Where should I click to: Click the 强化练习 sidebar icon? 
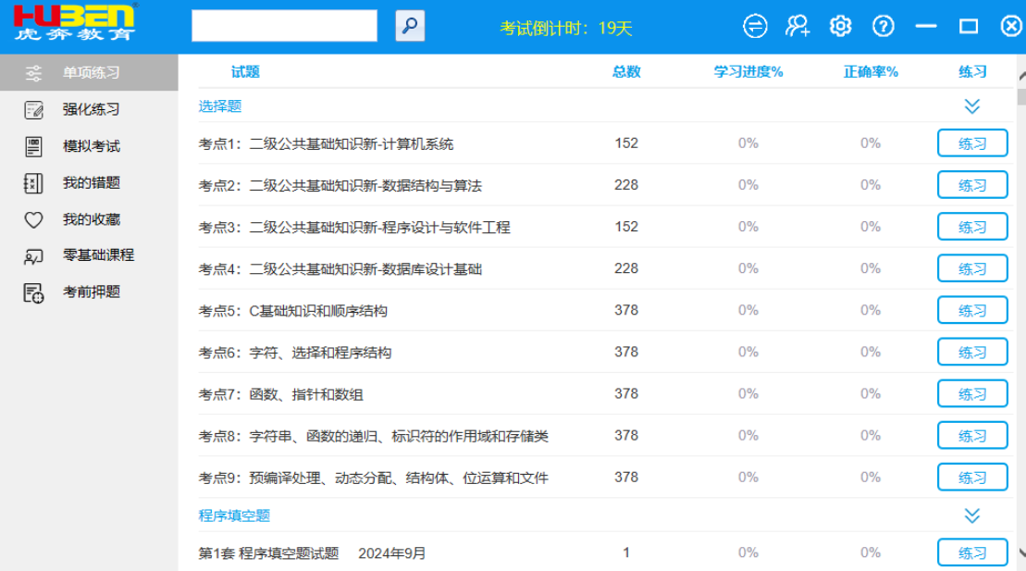click(33, 109)
